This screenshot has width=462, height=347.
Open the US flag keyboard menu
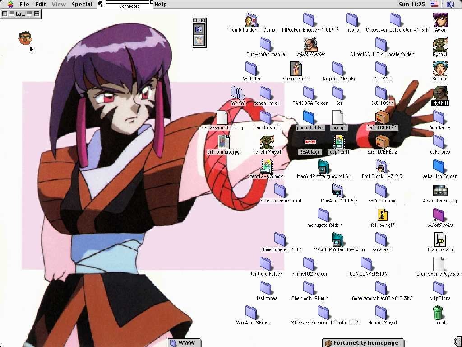[x=434, y=4]
